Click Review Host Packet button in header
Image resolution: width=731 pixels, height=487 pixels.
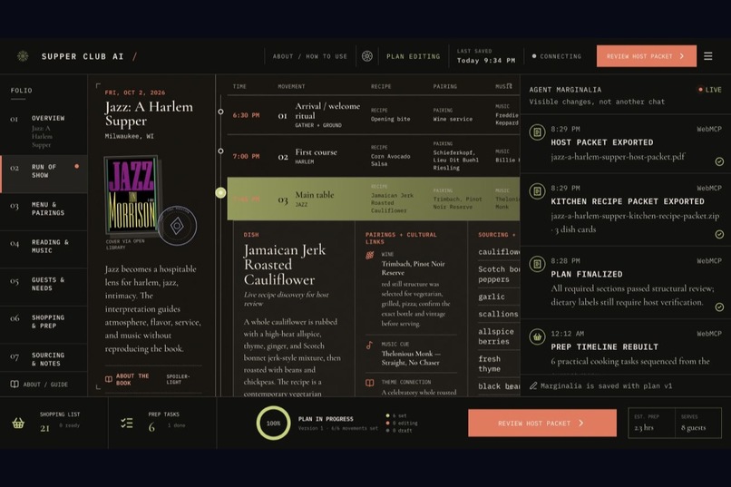646,56
